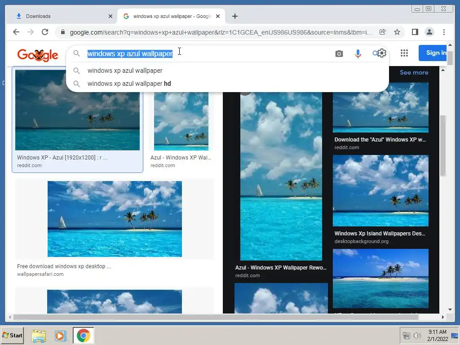
Task: Click the padlock site info icon
Action: tap(62, 32)
